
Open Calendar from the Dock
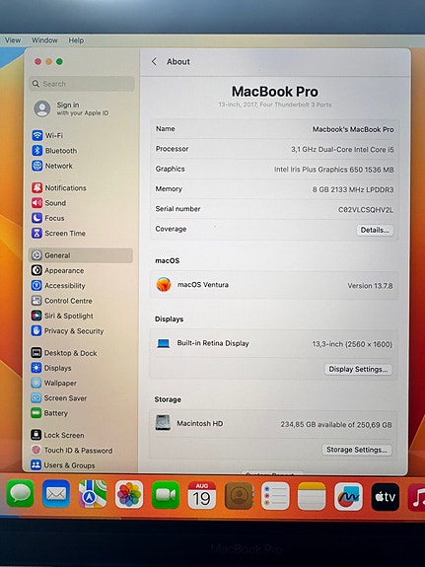pyautogui.click(x=202, y=495)
